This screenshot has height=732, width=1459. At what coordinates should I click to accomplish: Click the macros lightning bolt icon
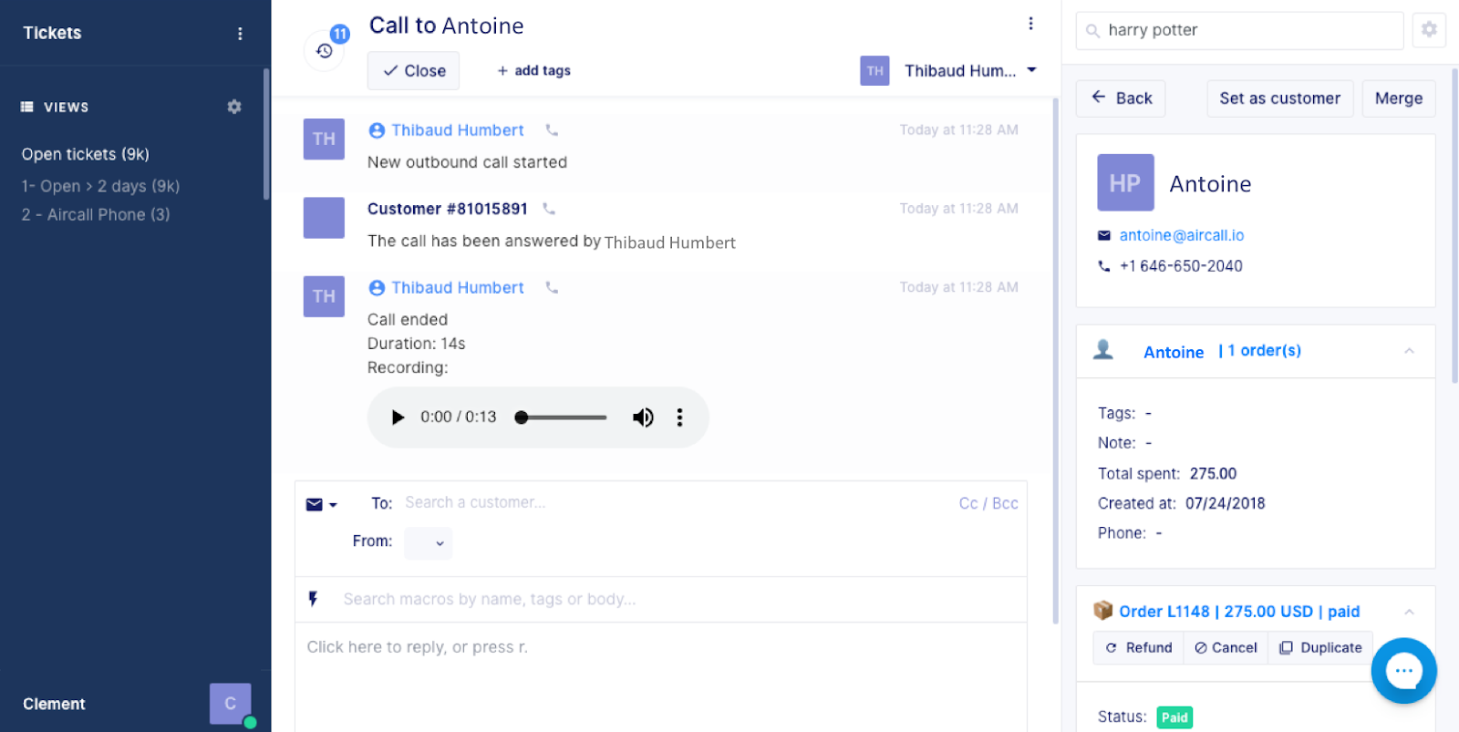pyautogui.click(x=313, y=599)
